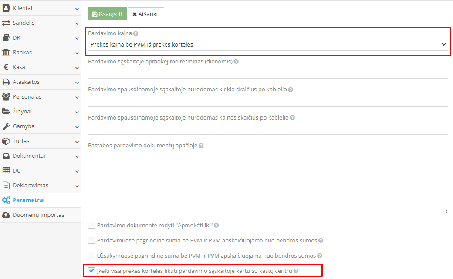Click the apmokėjimo terminas input field
Viewport: 453px width, 279px height.
coord(268,72)
